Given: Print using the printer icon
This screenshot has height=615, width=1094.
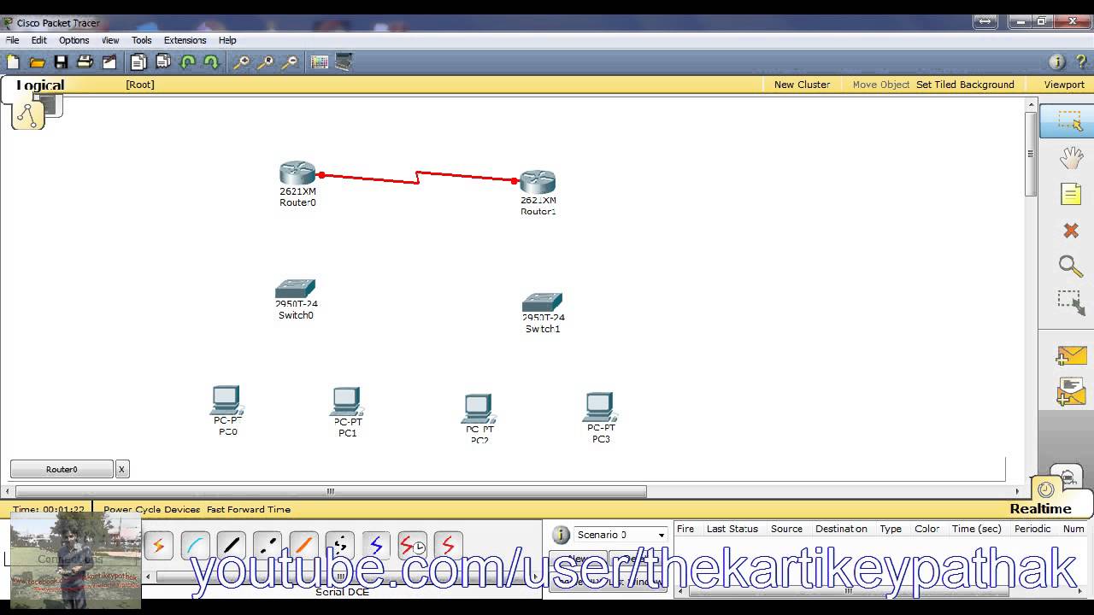Looking at the screenshot, I should 85,62.
